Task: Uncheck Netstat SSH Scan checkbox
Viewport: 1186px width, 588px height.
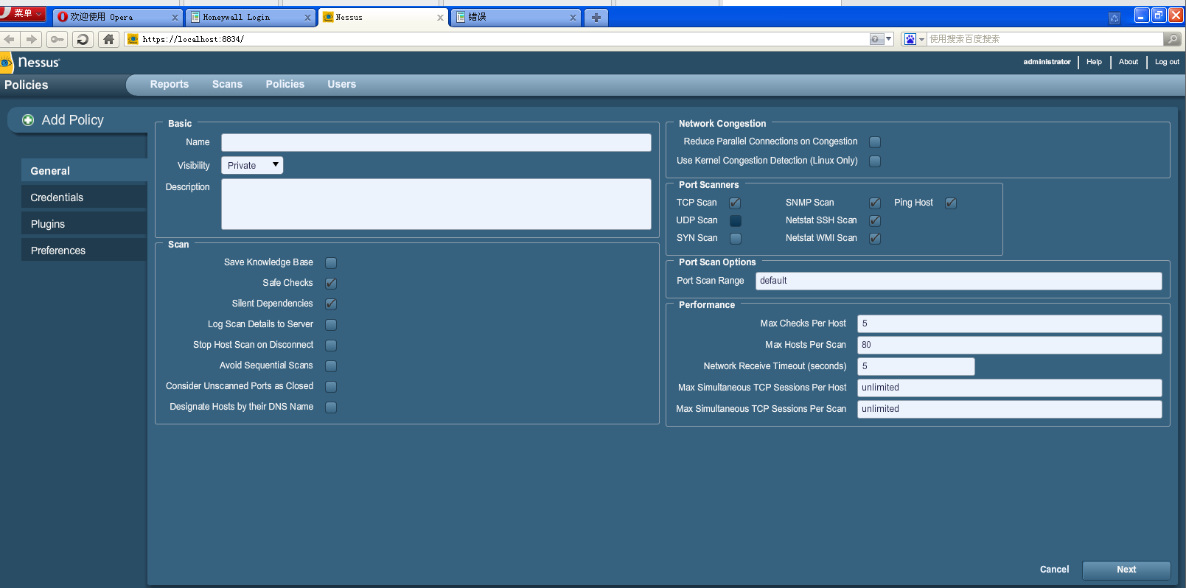Action: (x=875, y=221)
